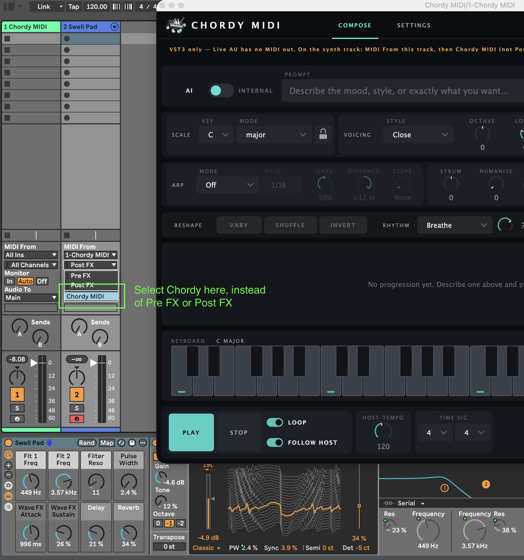The image size is (524, 560).
Task: Select filter node 1 on the curve
Action: tap(445, 488)
